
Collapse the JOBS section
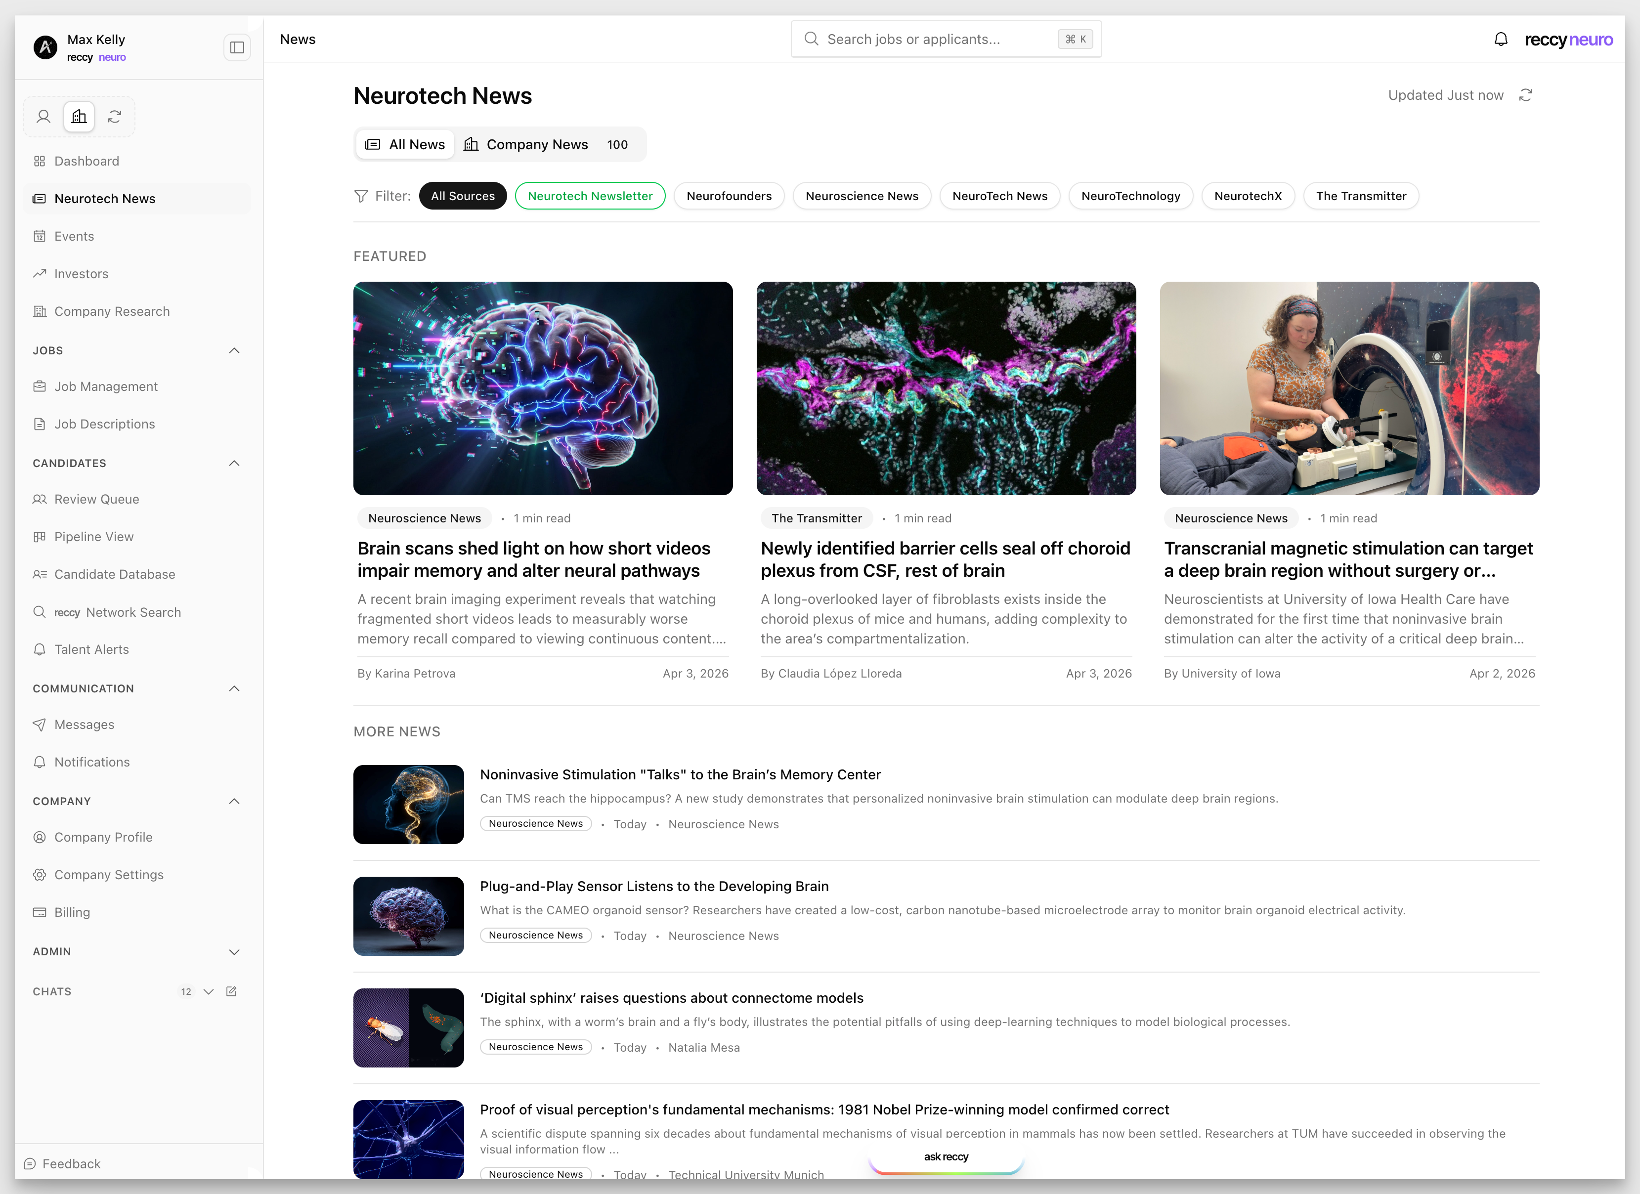[234, 350]
